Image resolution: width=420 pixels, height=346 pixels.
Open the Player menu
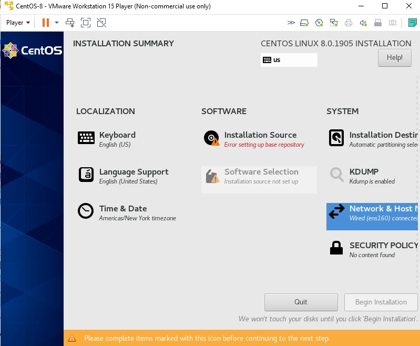coord(18,23)
